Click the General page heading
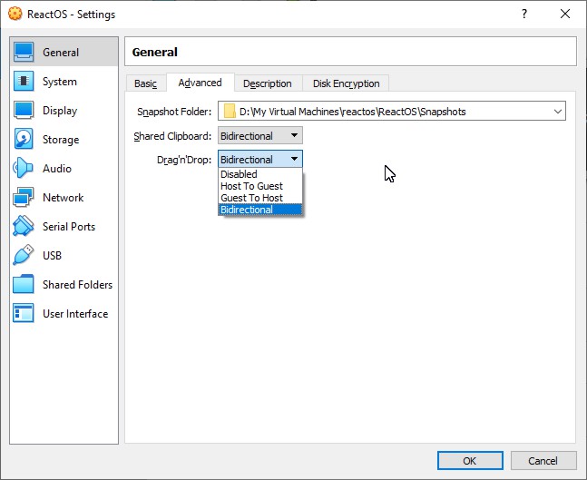This screenshot has width=587, height=480. tap(154, 52)
